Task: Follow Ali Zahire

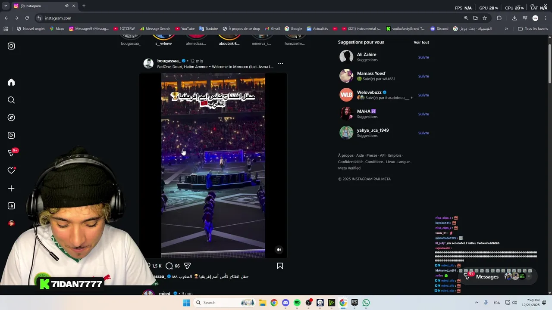Action: tap(423, 57)
